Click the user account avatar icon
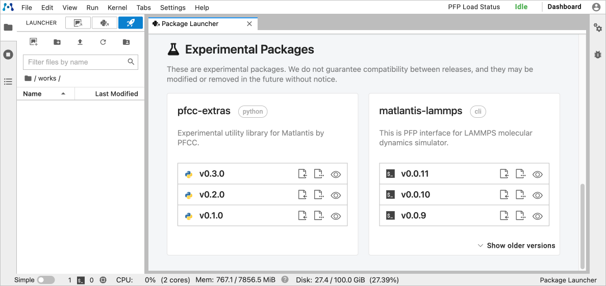Screen dimensions: 606x286 (596, 7)
